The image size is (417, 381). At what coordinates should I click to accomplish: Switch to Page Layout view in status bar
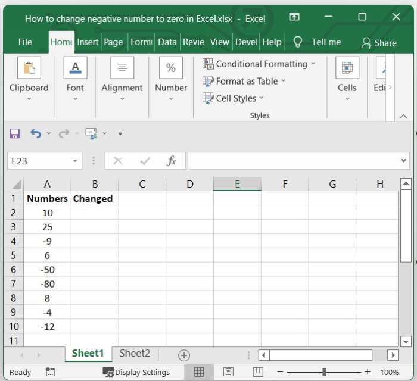click(x=228, y=372)
